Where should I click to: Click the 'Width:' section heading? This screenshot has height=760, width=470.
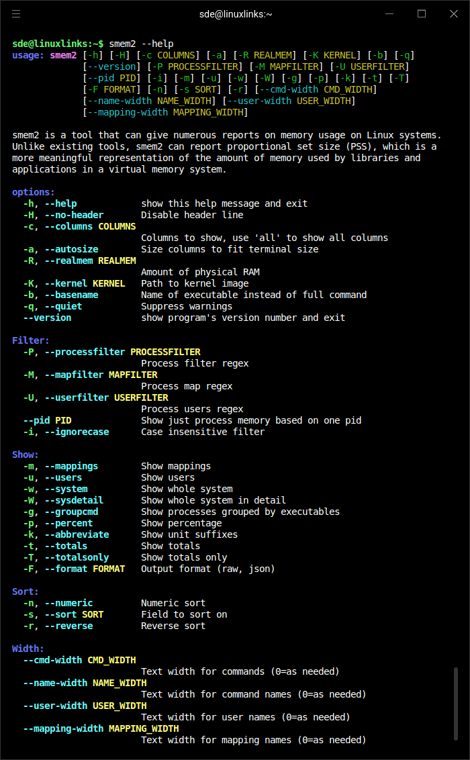pyautogui.click(x=28, y=649)
